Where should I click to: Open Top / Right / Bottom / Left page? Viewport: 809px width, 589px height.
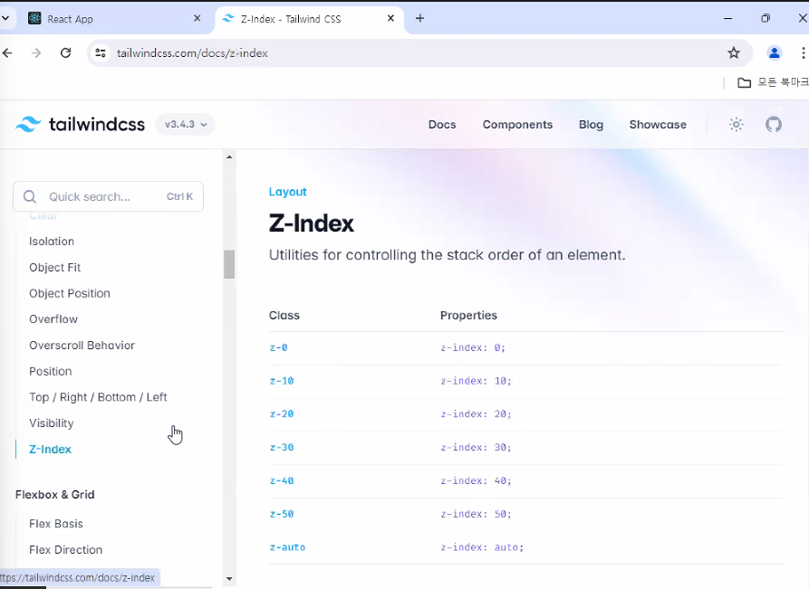98,397
